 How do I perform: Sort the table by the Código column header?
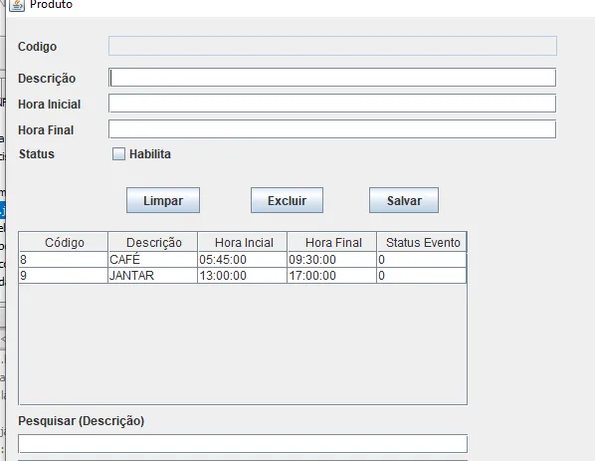(64, 242)
